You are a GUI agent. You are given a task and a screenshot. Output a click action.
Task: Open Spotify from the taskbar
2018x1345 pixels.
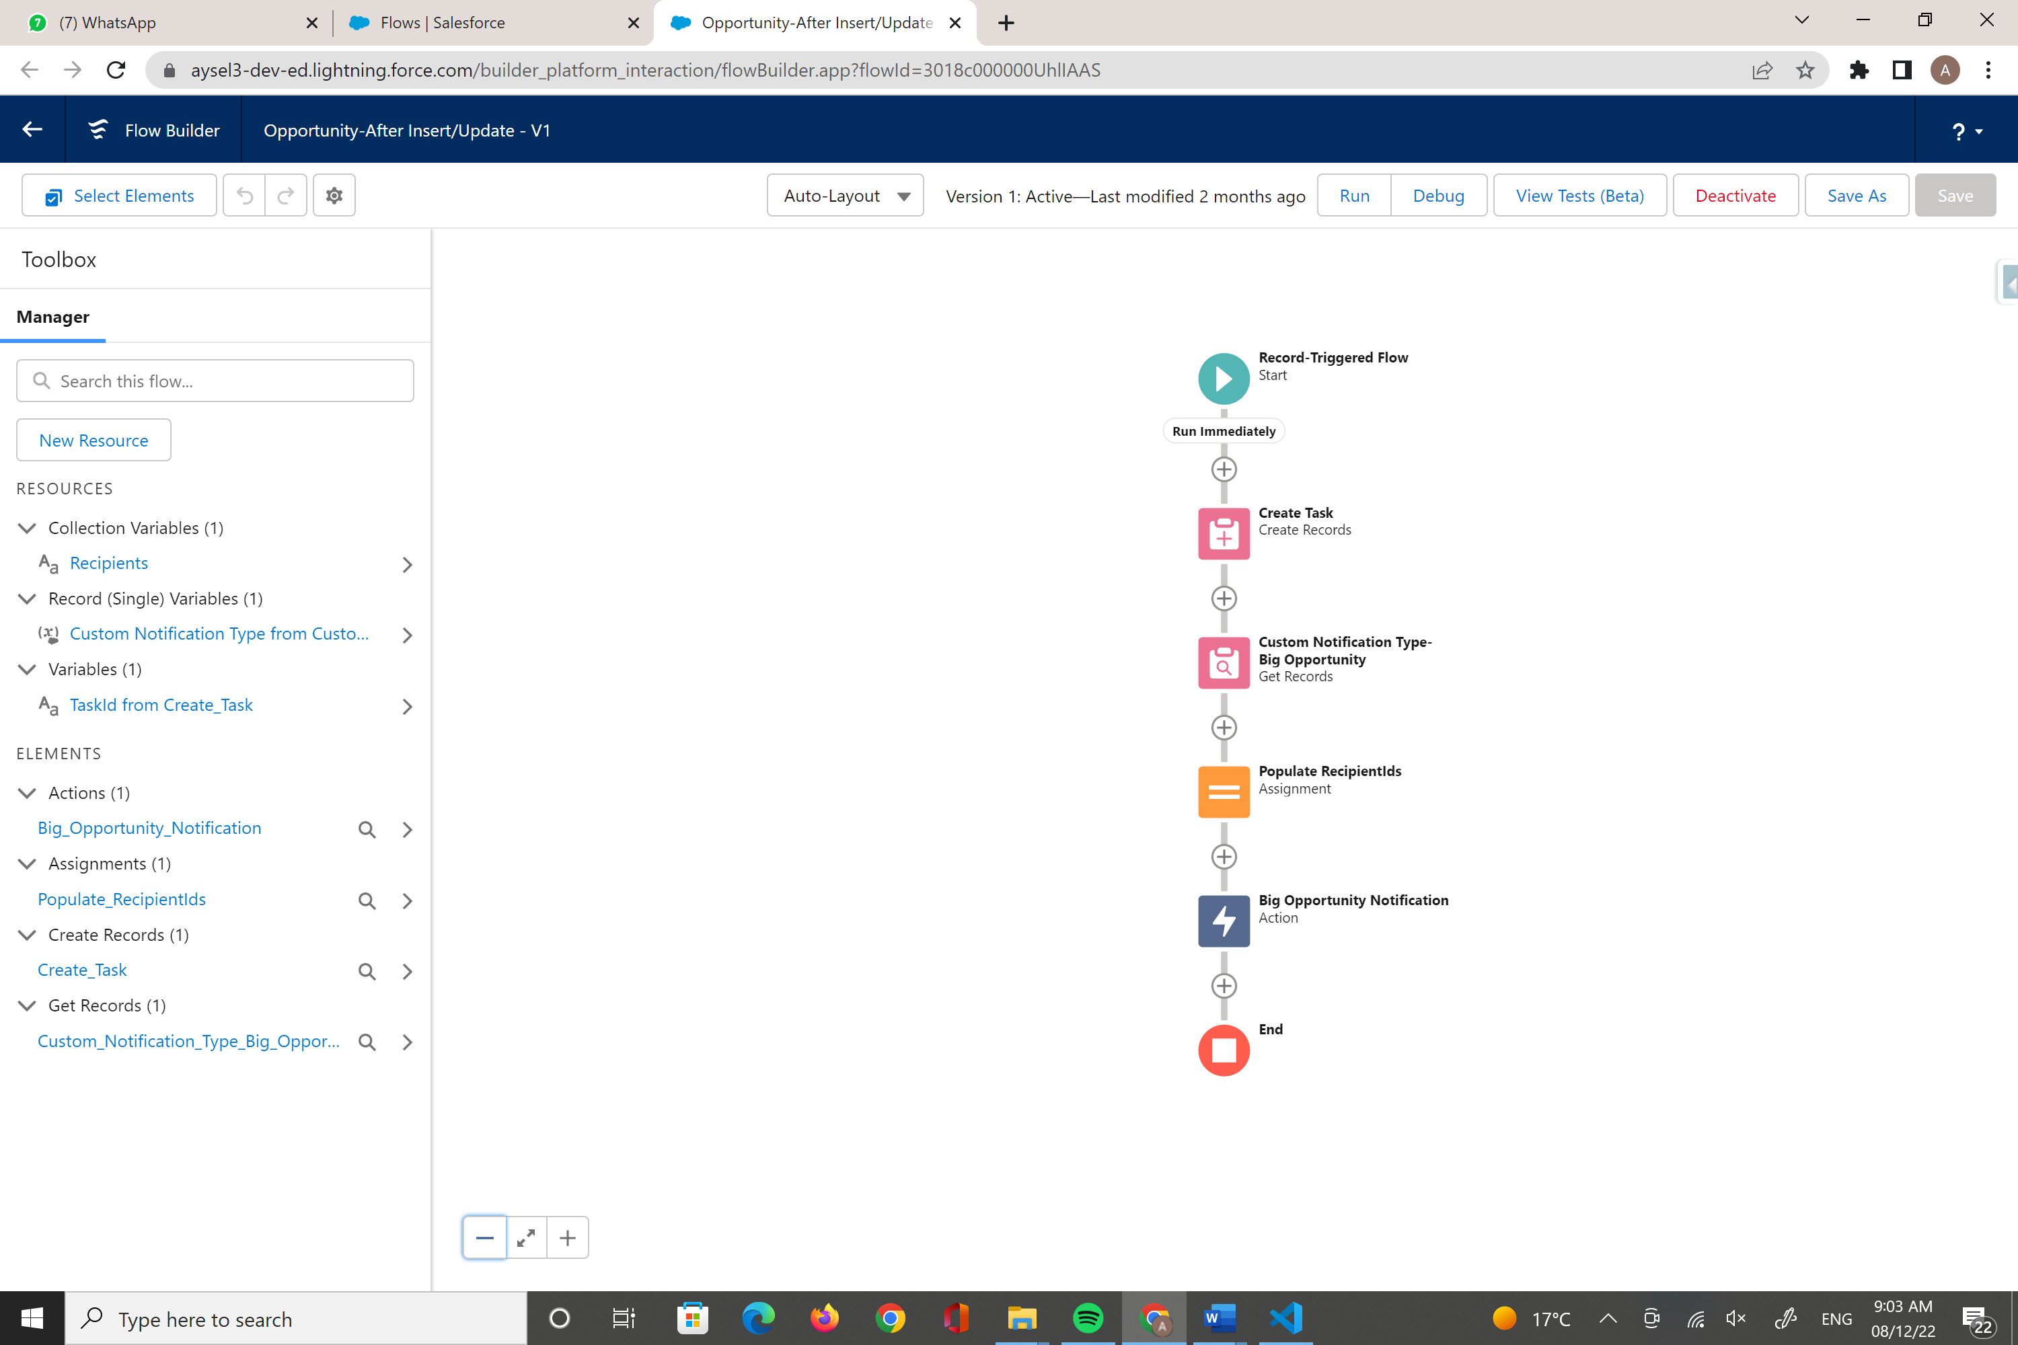1088,1317
